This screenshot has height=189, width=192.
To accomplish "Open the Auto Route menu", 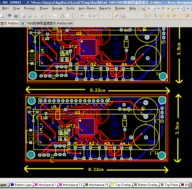I will tap(87, 8).
